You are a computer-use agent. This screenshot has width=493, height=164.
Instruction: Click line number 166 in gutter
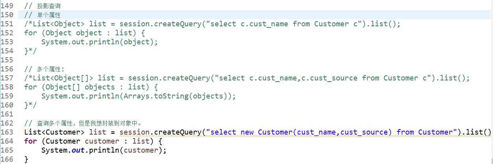7,159
